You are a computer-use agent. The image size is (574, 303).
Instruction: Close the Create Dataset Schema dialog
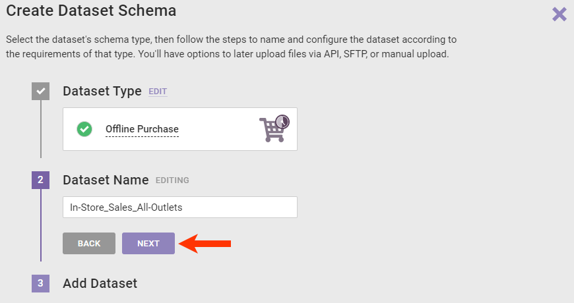(559, 14)
